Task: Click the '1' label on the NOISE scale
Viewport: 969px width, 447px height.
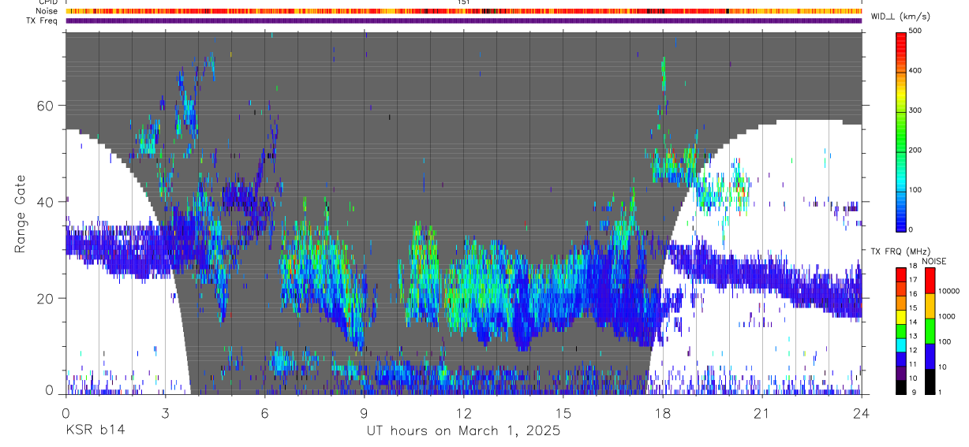Action: tap(940, 392)
